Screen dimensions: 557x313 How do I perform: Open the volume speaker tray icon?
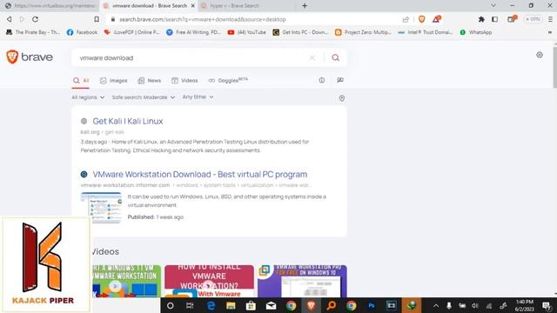coord(475,305)
